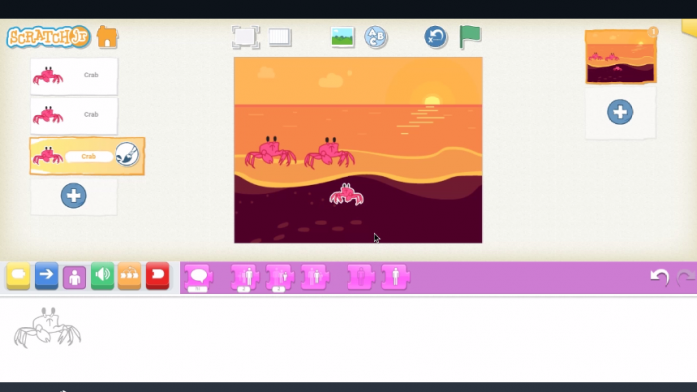Reset characters with blue reset icon
Screen dimensions: 697x392
coord(435,37)
